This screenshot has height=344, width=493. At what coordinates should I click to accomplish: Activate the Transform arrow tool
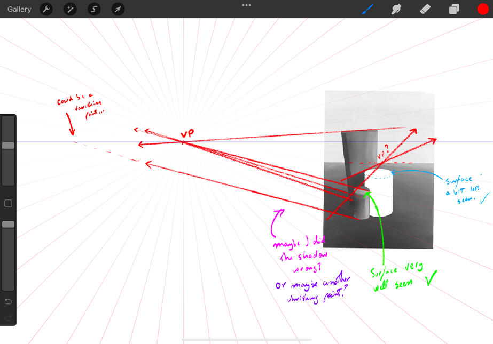pos(118,9)
